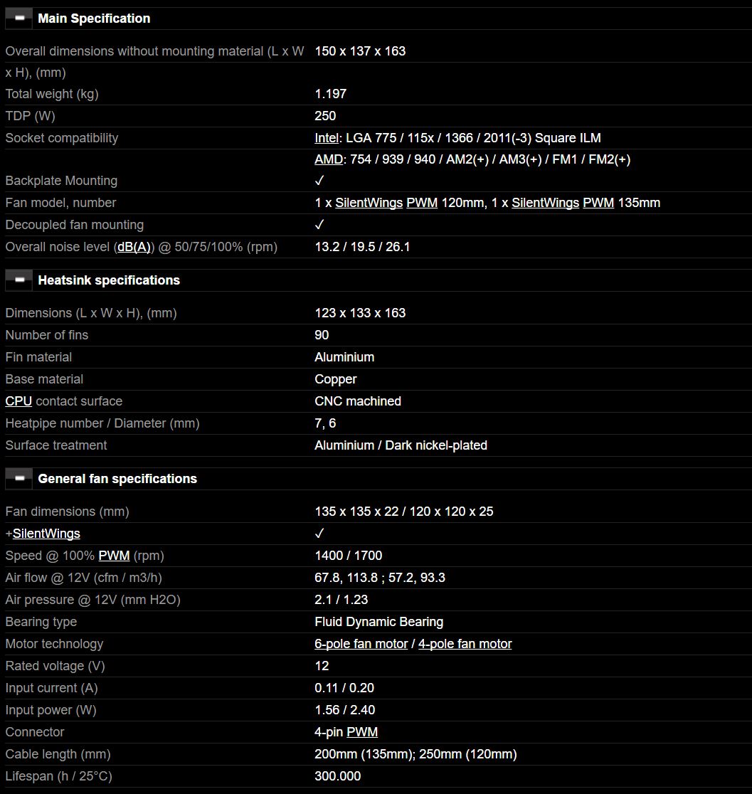Click the Heatsink specifications header title
752x794 pixels.
(109, 280)
